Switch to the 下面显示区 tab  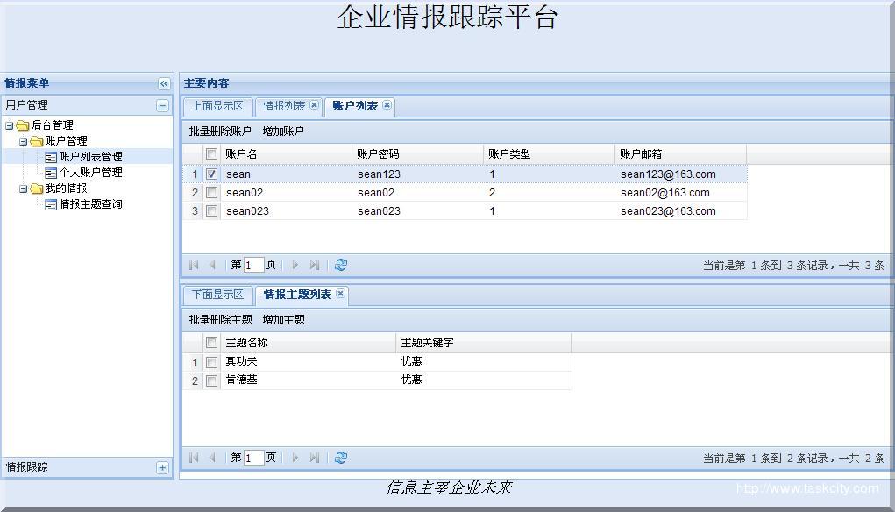[217, 295]
